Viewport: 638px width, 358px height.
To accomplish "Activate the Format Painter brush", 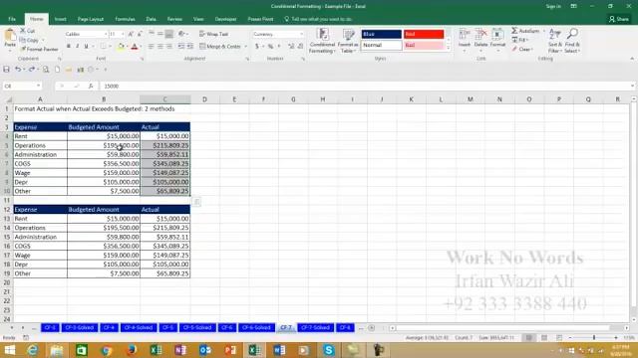I will pos(39,49).
